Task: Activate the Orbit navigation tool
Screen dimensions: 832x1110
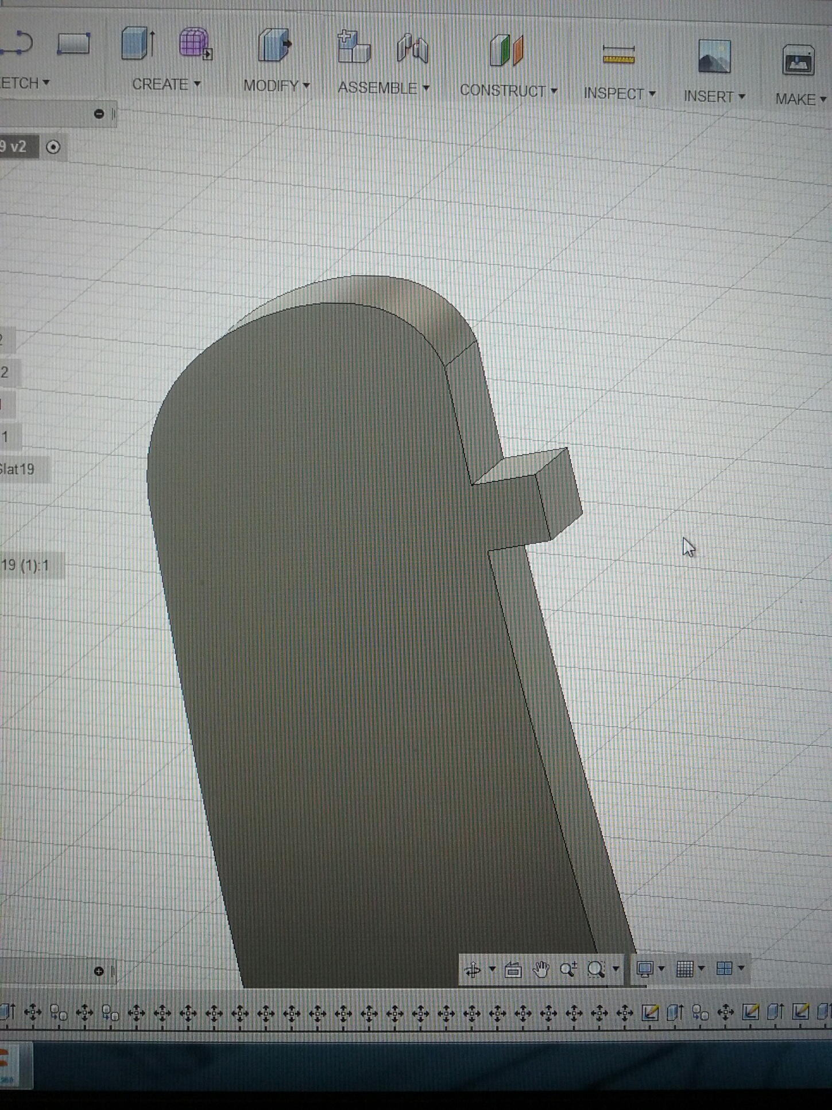Action: (x=473, y=970)
